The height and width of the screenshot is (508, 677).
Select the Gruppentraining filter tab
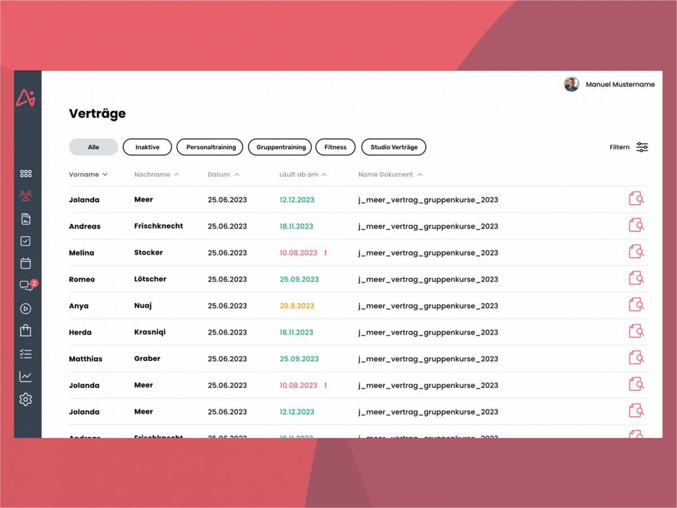coord(280,147)
